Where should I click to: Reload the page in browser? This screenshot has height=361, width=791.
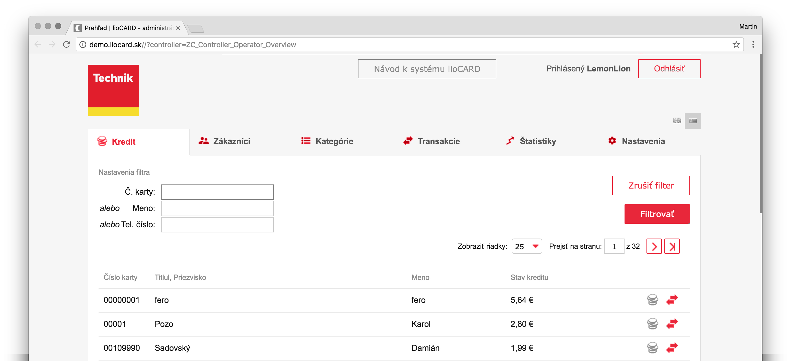tap(66, 44)
